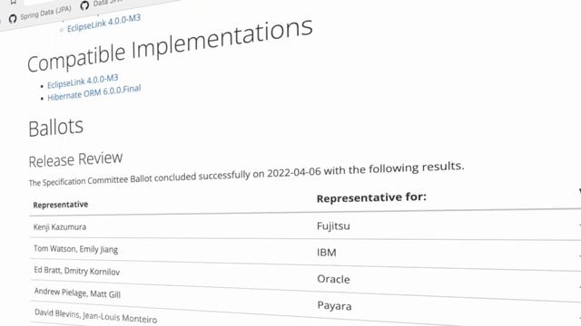Open EclipseLink 4.0.0-M3 link above Compatible Implementations heading
This screenshot has width=581, height=326.
click(103, 24)
